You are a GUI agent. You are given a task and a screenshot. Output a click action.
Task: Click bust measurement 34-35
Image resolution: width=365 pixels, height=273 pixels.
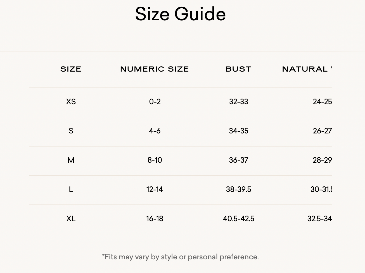239,131
